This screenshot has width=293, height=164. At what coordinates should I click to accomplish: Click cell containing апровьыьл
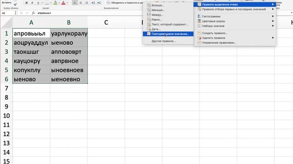click(x=31, y=33)
